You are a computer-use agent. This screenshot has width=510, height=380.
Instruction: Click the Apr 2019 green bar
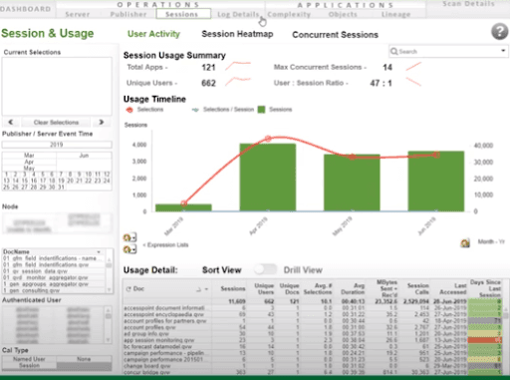[268, 178]
